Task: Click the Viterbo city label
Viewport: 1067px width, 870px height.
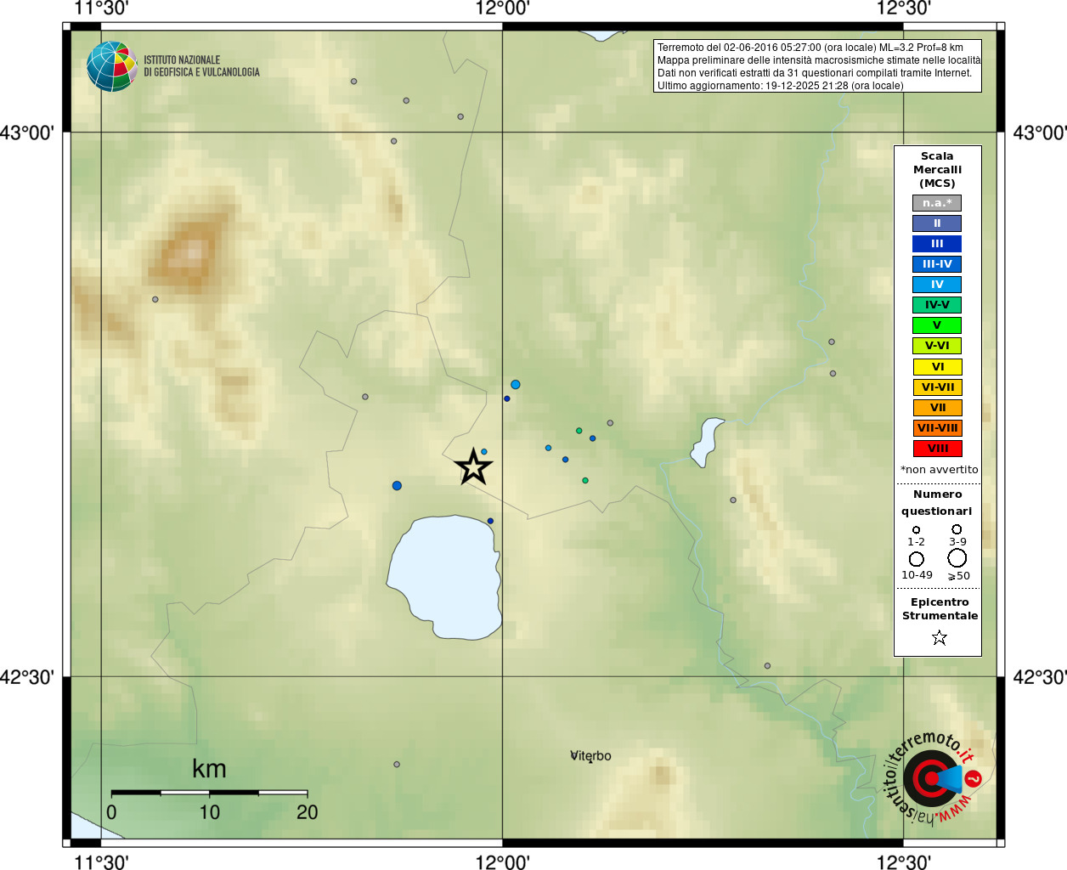Action: coord(590,756)
